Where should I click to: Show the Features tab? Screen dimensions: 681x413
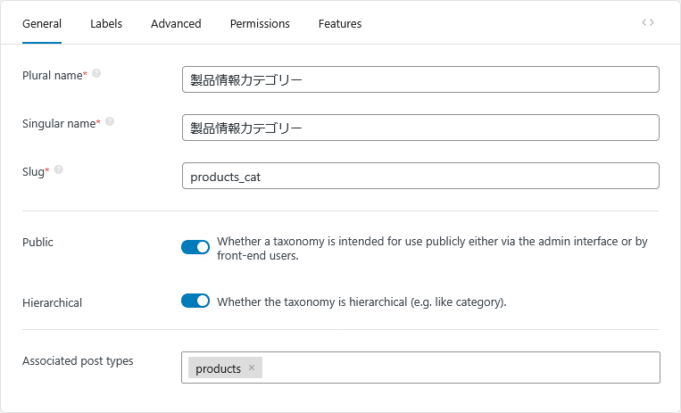tap(340, 24)
